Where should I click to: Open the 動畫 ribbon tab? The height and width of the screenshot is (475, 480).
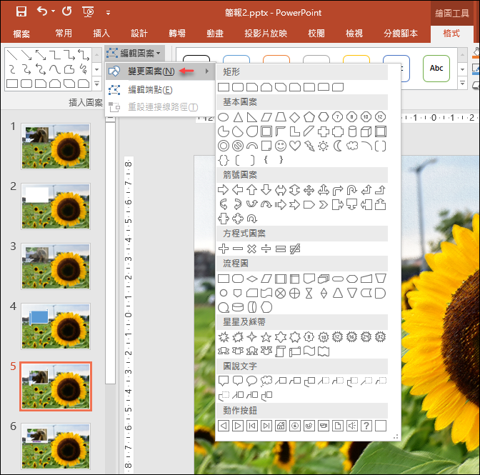click(x=214, y=34)
